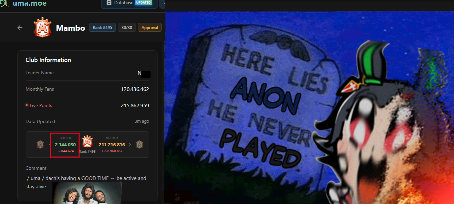
Task: Click the club comment text
Action: pos(86,182)
